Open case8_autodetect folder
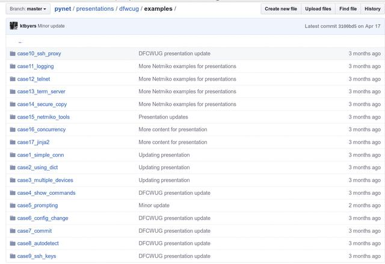This screenshot has height=264, width=385. click(38, 244)
